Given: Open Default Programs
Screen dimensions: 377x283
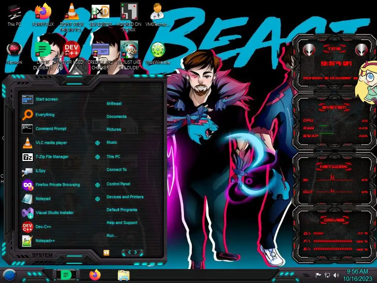Looking at the screenshot, I should pos(122,210).
